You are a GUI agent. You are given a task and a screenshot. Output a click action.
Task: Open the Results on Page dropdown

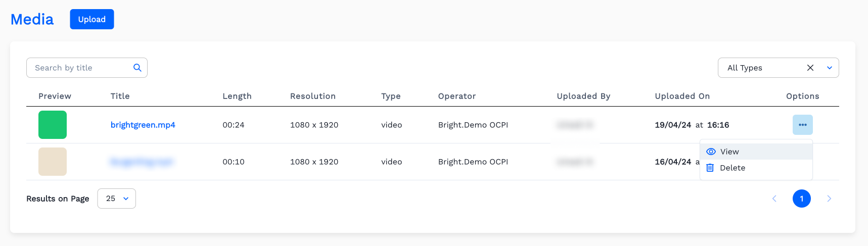click(117, 199)
